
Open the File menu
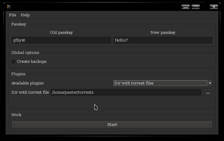(12, 15)
